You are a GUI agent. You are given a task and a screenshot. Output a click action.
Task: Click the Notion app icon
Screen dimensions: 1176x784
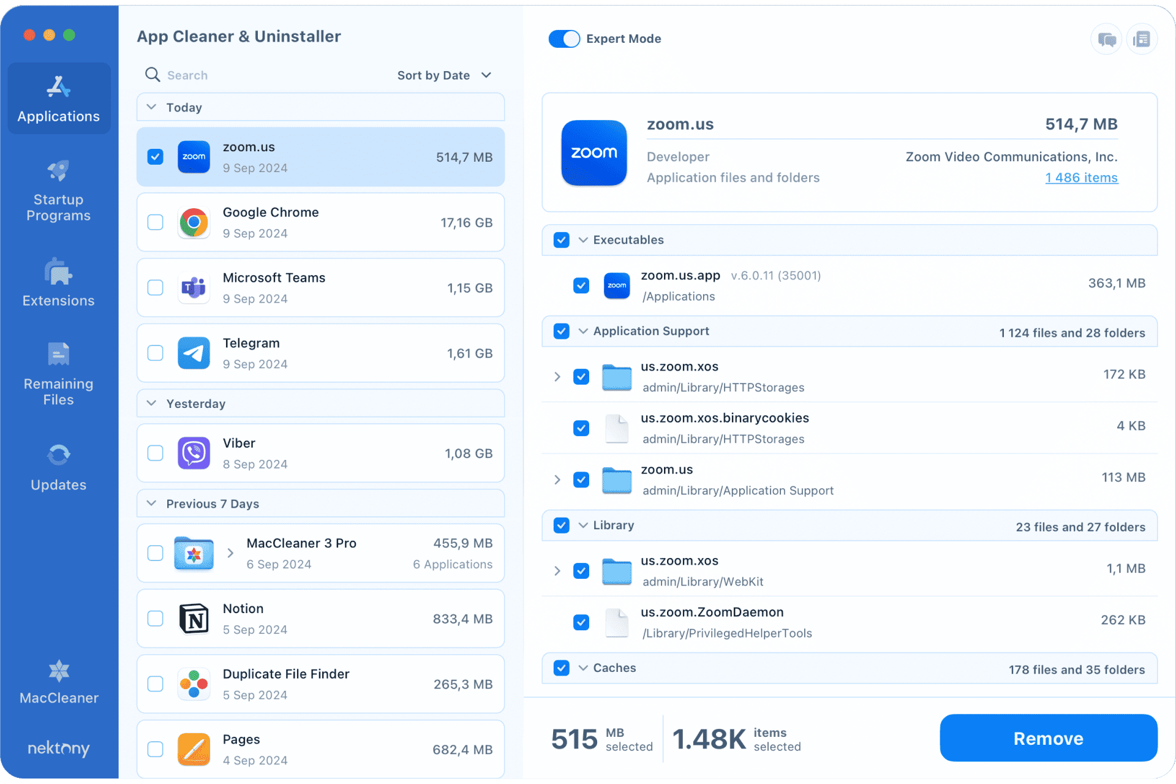(x=194, y=619)
